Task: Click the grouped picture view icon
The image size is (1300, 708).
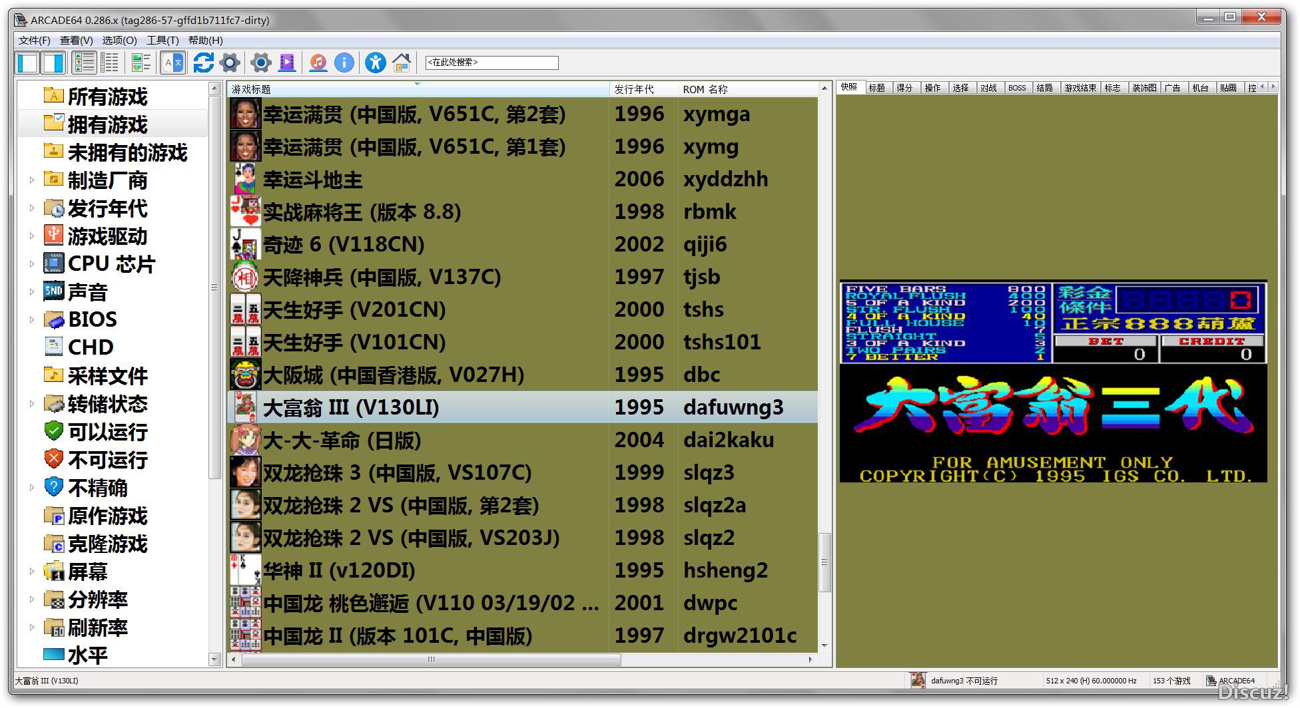Action: tap(141, 63)
